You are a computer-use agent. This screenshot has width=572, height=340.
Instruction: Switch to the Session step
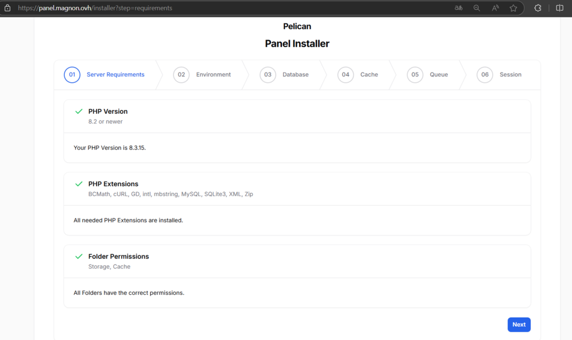click(x=510, y=74)
